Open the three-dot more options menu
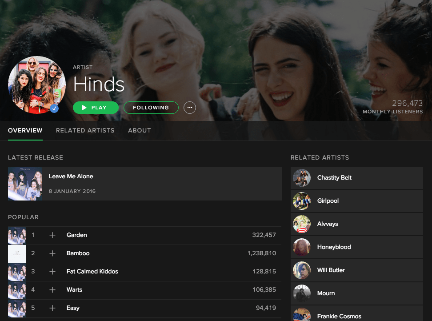Viewport: 432px width, 321px height. [190, 108]
